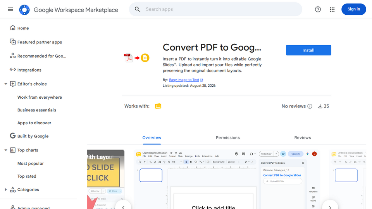The height and width of the screenshot is (209, 372).
Task: Open Top rated chart
Action: pyautogui.click(x=27, y=176)
